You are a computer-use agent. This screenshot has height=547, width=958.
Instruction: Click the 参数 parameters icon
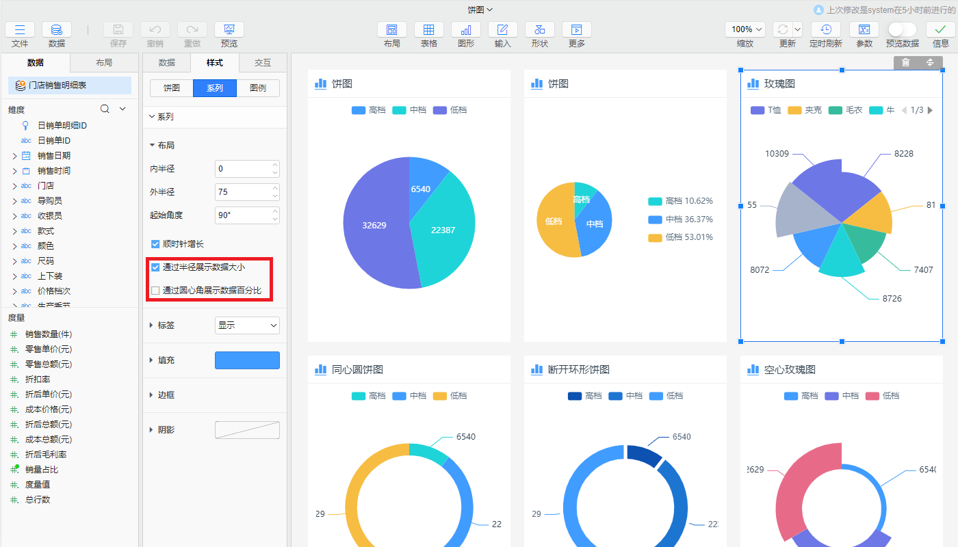click(864, 29)
